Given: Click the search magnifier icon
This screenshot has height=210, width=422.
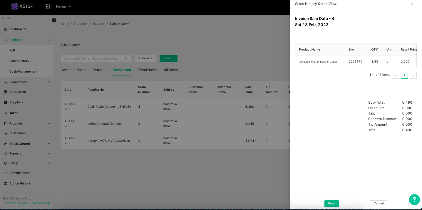Looking at the screenshot, I should click(127, 58).
